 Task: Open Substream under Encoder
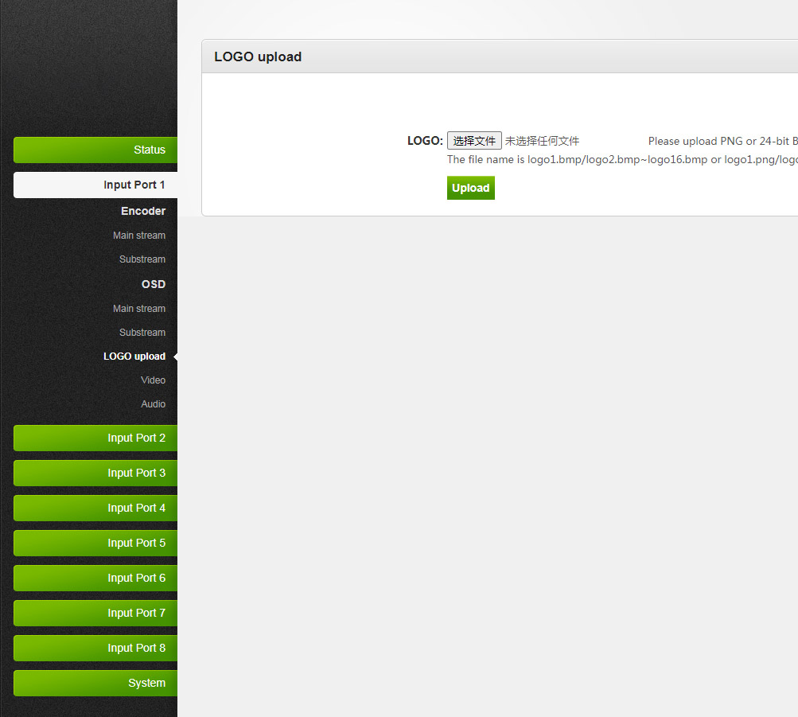pyautogui.click(x=142, y=259)
